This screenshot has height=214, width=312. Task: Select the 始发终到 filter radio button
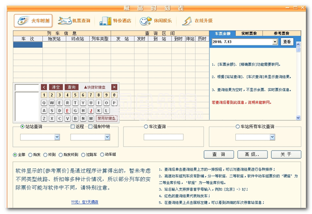[x=61, y=154]
